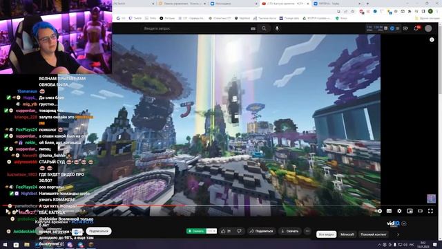Open the Trello bookmark in bookmarks bar
Image resolution: width=442 pixels, height=249 pixels.
(151, 19)
